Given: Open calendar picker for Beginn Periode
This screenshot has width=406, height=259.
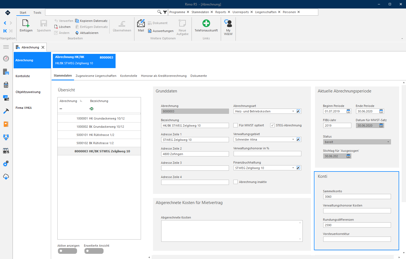Looking at the screenshot, I should (348, 111).
